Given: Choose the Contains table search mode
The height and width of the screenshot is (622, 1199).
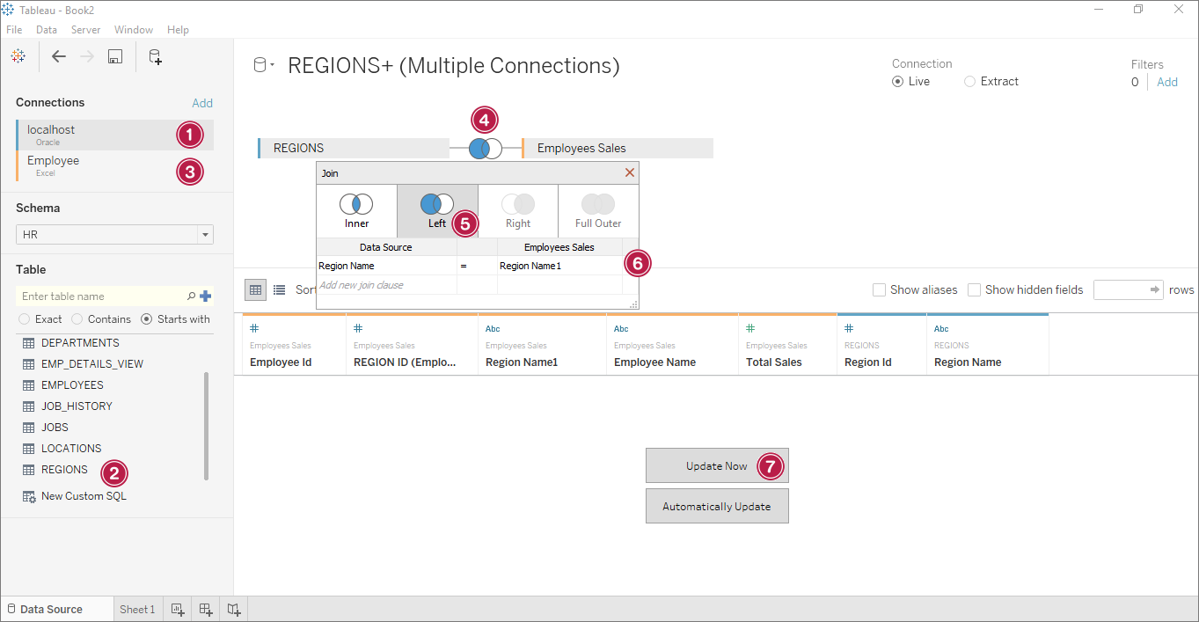Looking at the screenshot, I should [77, 319].
